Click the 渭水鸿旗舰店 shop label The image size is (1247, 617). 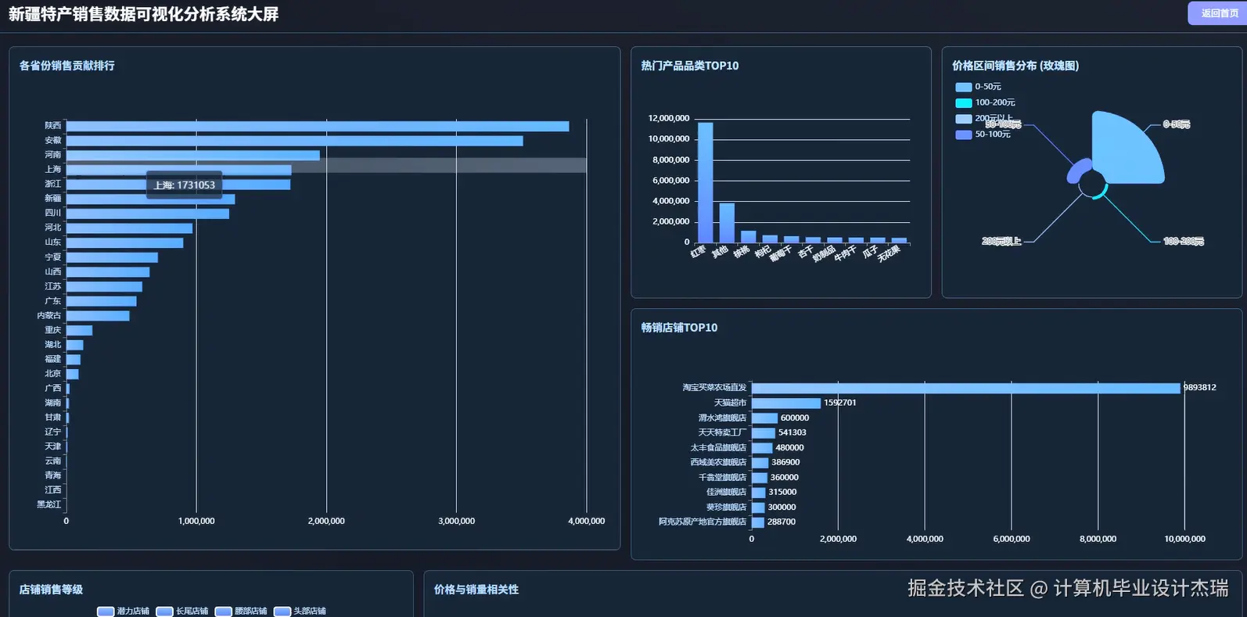pyautogui.click(x=722, y=418)
